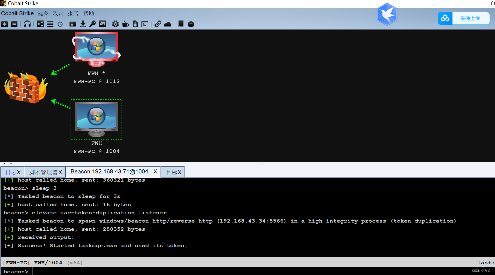The height and width of the screenshot is (275, 495).
Task: Close the 日志 tab with its X
Action: 19,172
